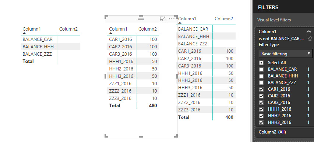
Task: Grab the bottom-right corner handle of selected table
Action: pos(176,136)
